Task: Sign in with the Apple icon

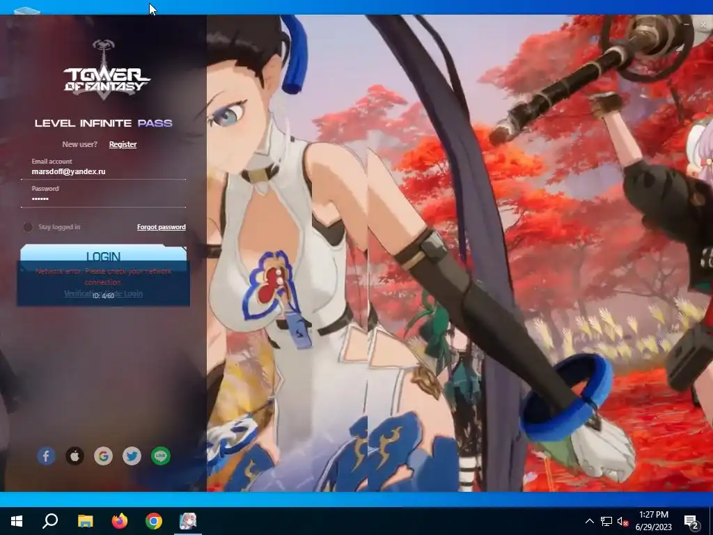Action: [x=75, y=456]
